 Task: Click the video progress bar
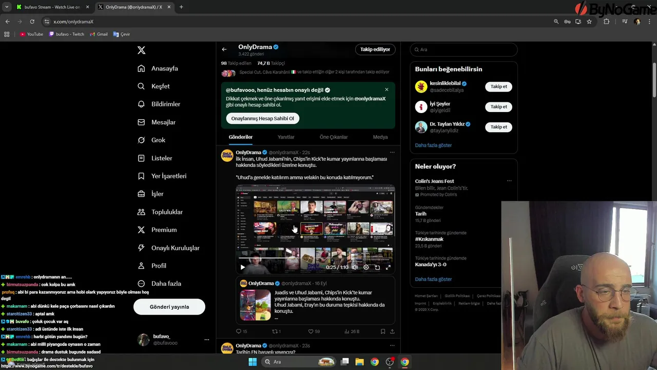pos(315,258)
